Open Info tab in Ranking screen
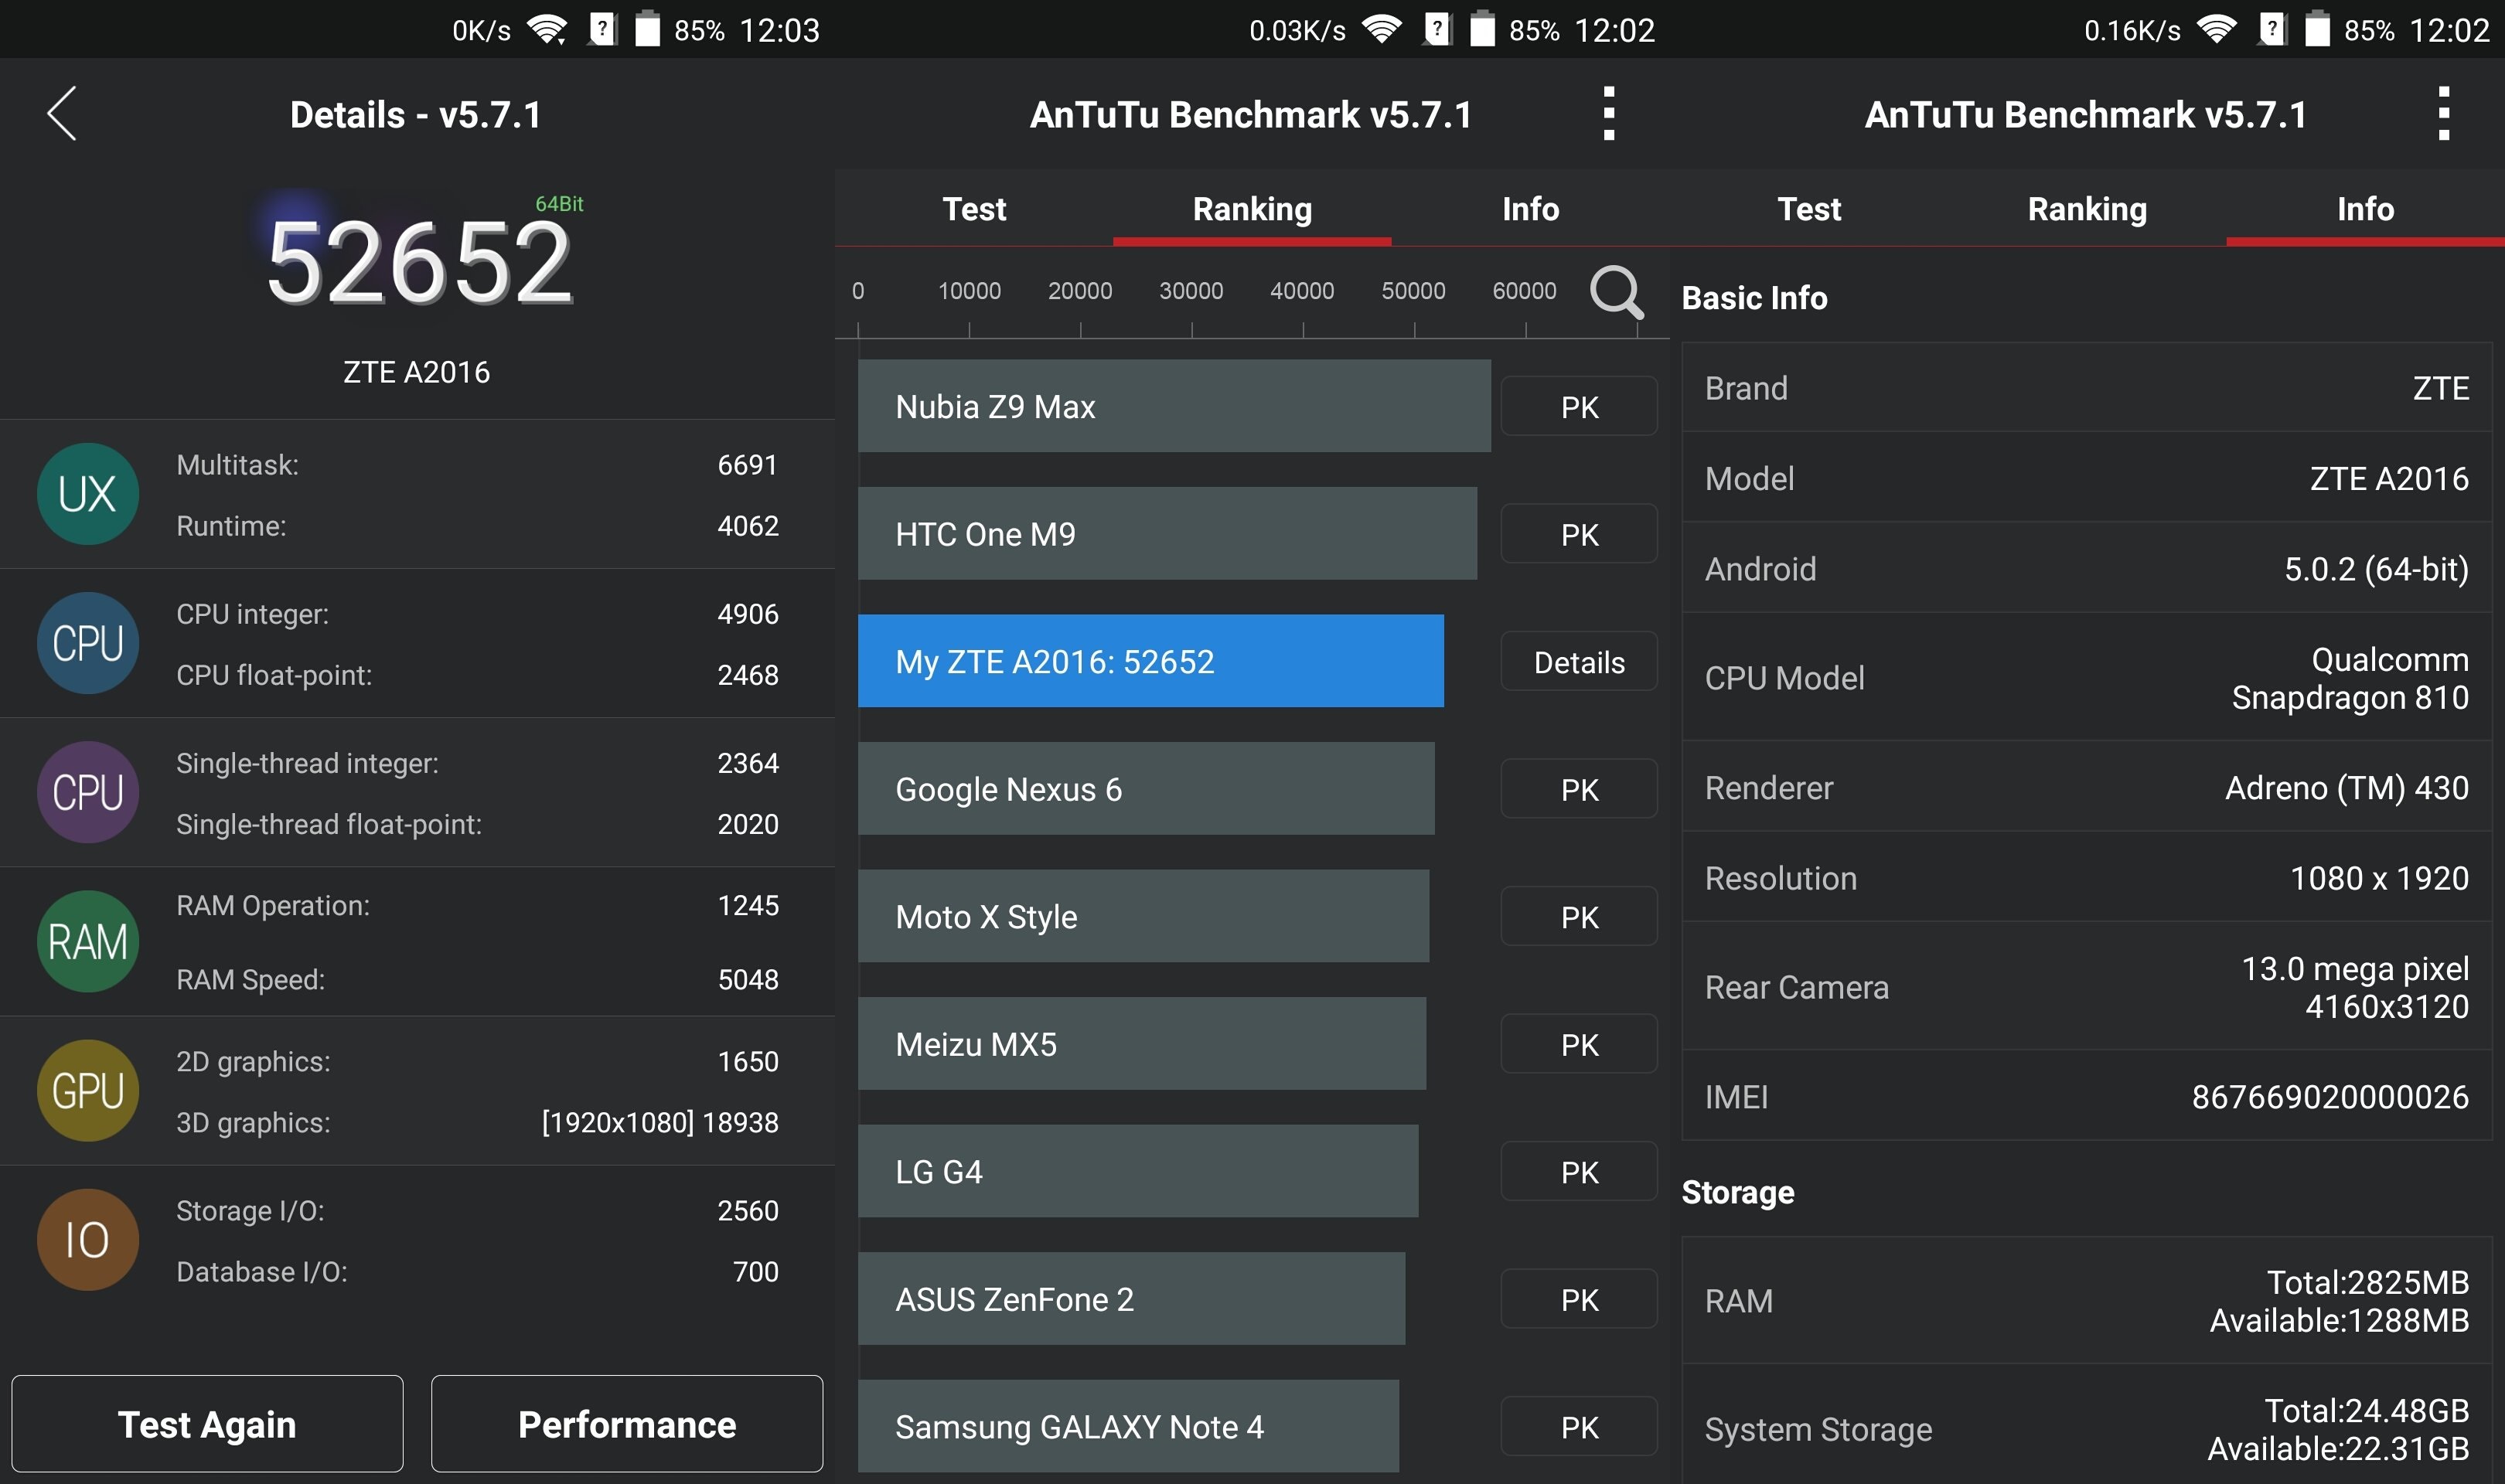The image size is (2505, 1484). [1530, 208]
